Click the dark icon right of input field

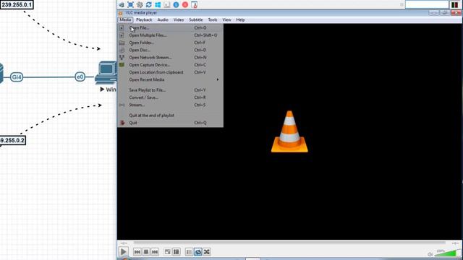(455, 5)
